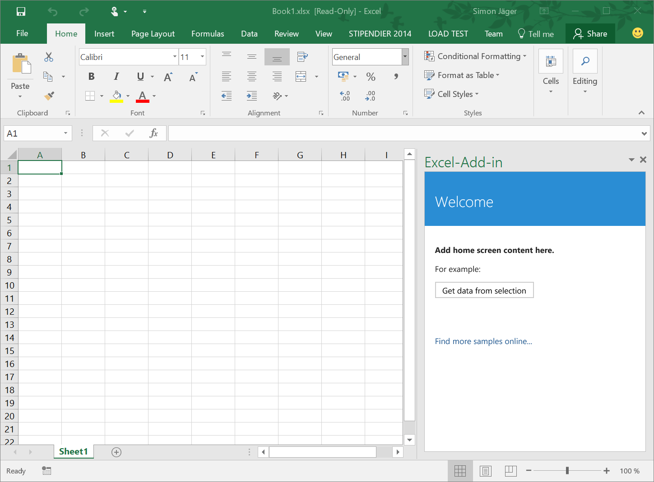Screen dimensions: 654x482
Task: Click the Share button
Action: coord(590,34)
